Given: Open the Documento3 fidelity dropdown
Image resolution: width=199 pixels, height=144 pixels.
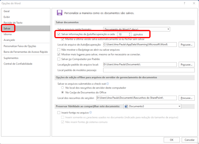Looking at the screenshot, I should (x=152, y=106).
